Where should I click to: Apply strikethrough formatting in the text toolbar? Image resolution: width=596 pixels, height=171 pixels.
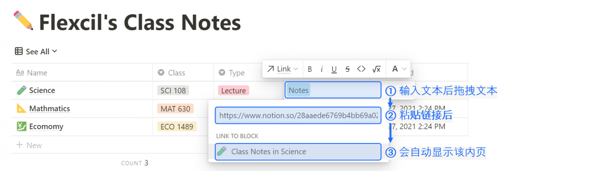(x=347, y=69)
